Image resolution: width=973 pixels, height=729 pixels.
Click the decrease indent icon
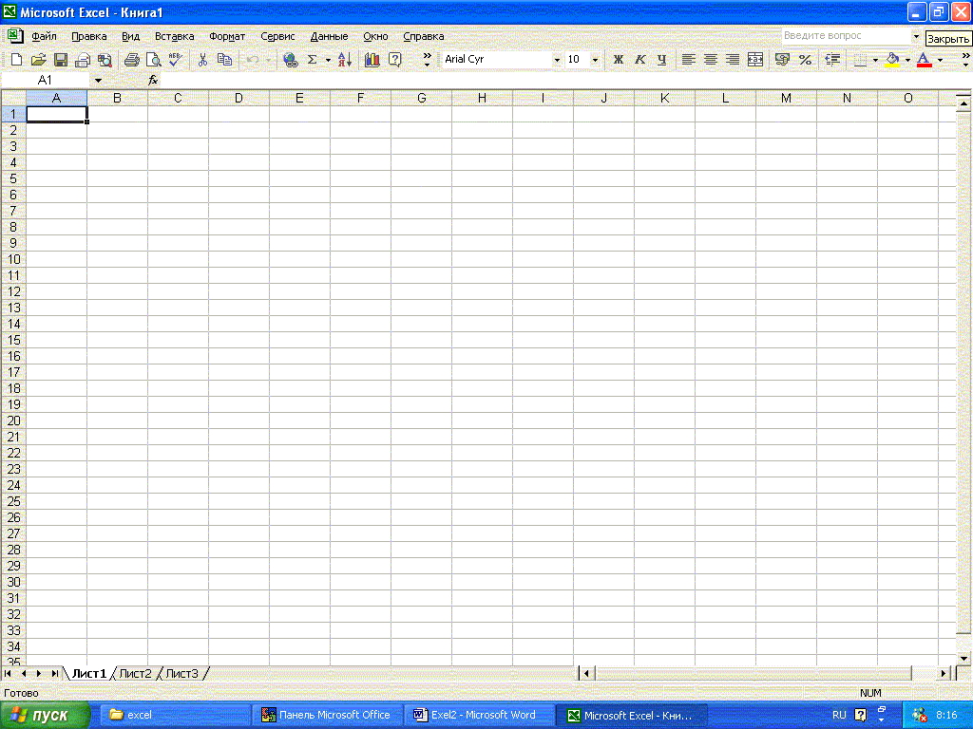pos(832,60)
